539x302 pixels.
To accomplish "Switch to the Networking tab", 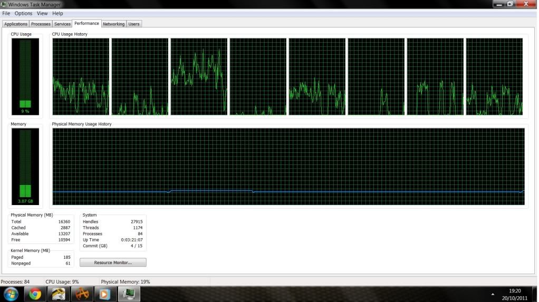I will [113, 24].
